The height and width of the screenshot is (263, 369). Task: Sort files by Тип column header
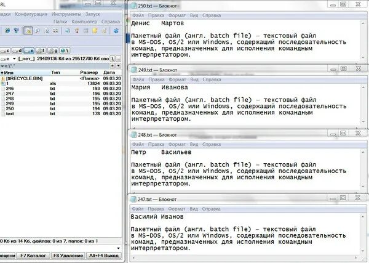coord(55,72)
